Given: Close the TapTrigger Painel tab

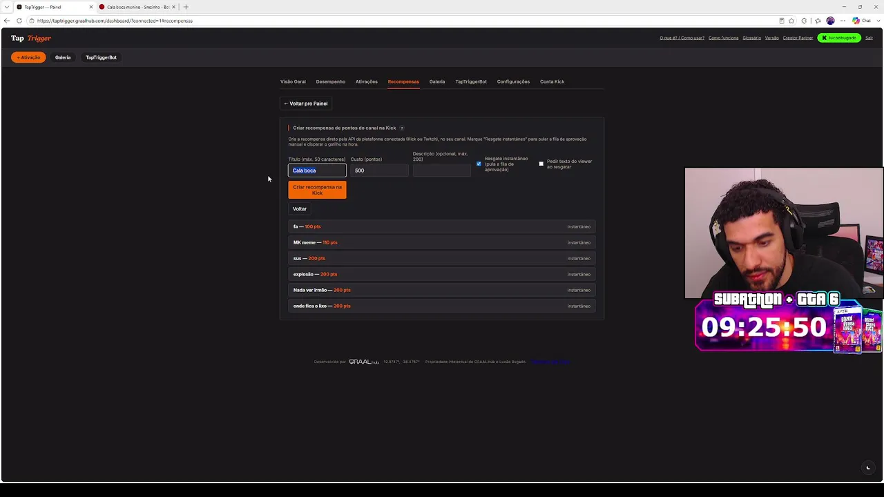Looking at the screenshot, I should [x=90, y=7].
